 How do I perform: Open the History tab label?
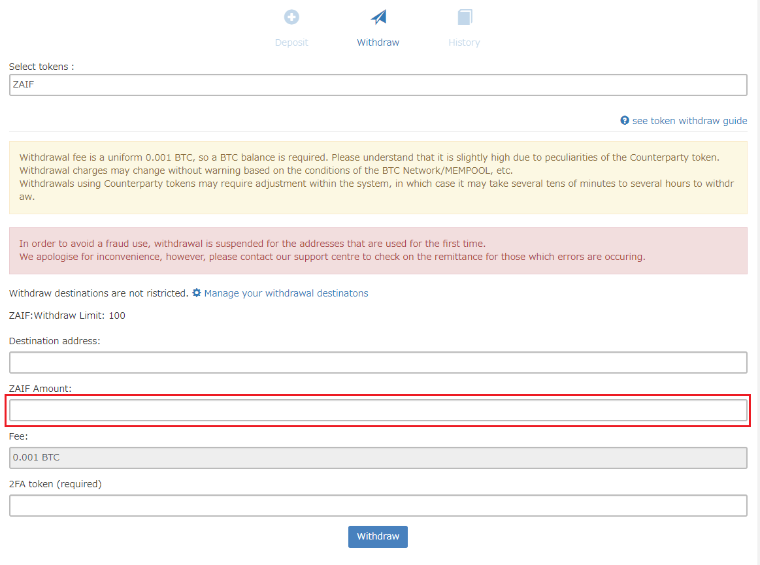point(465,42)
